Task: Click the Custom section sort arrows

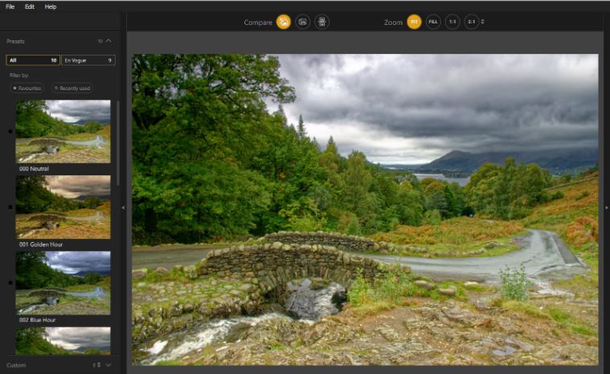Action: click(97, 365)
